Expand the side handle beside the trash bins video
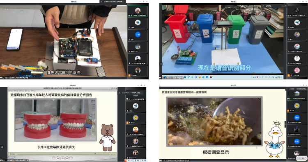The width and height of the screenshot is (308, 162). 161,64
